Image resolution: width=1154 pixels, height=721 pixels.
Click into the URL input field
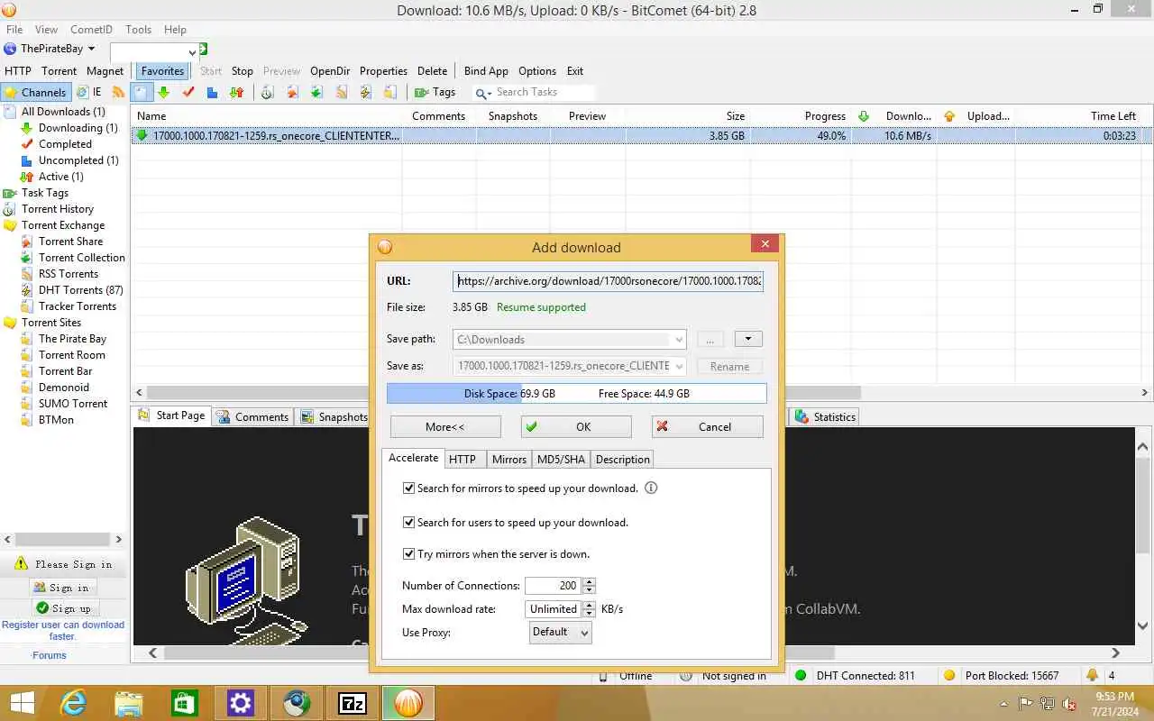coord(609,281)
